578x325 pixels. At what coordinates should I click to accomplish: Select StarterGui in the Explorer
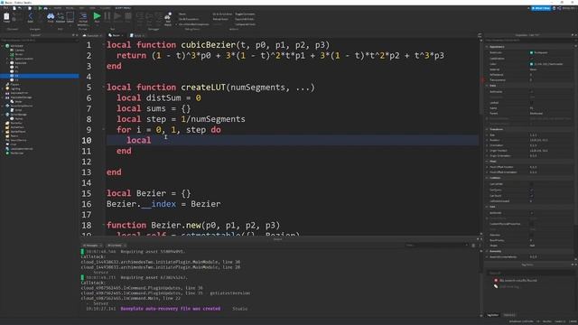pos(15,123)
